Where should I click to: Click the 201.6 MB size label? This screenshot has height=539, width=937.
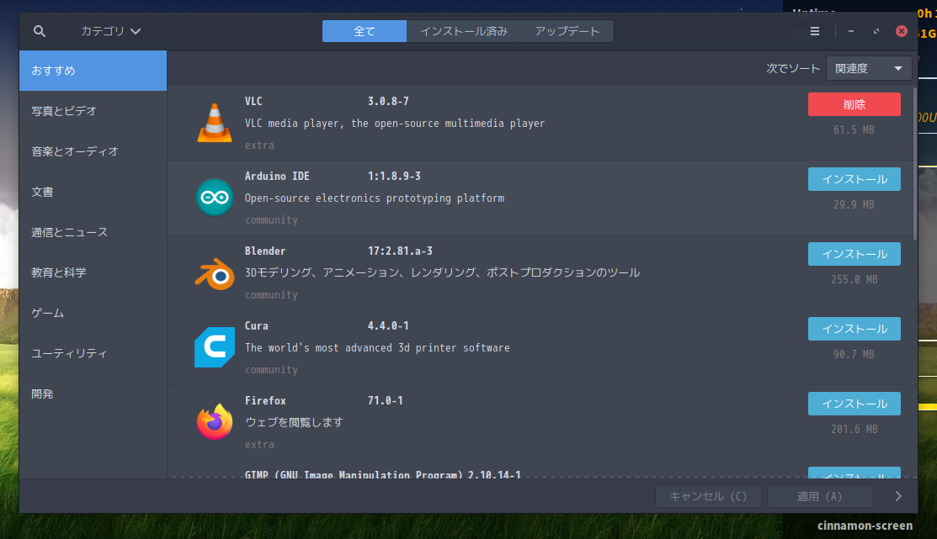point(854,429)
